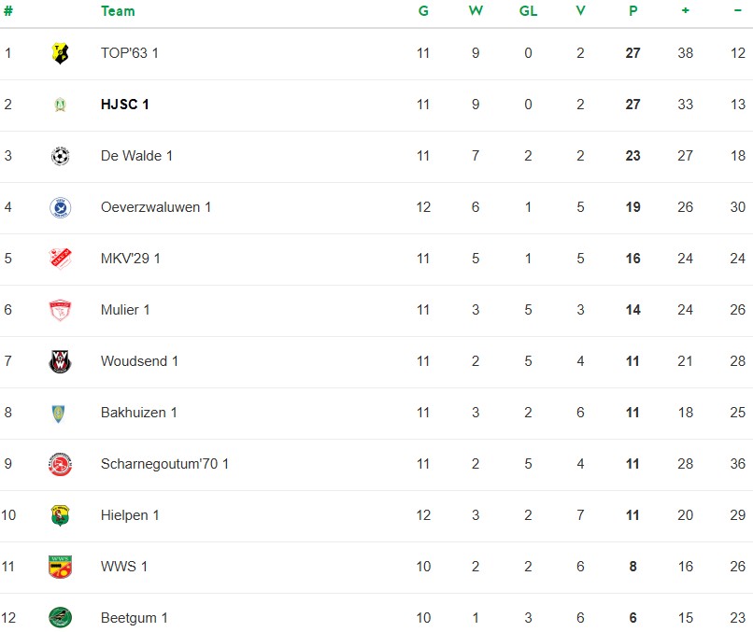The width and height of the screenshot is (753, 632).
Task: Click the Mulier club crest
Action: (60, 310)
